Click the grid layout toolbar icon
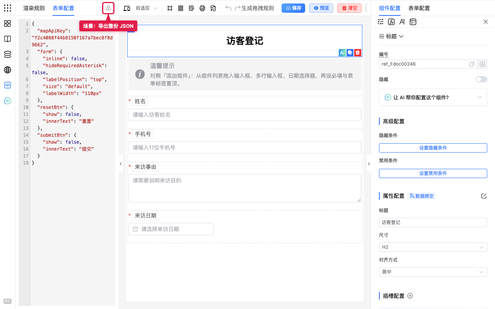Screen dimensions: 495x309 181,8
